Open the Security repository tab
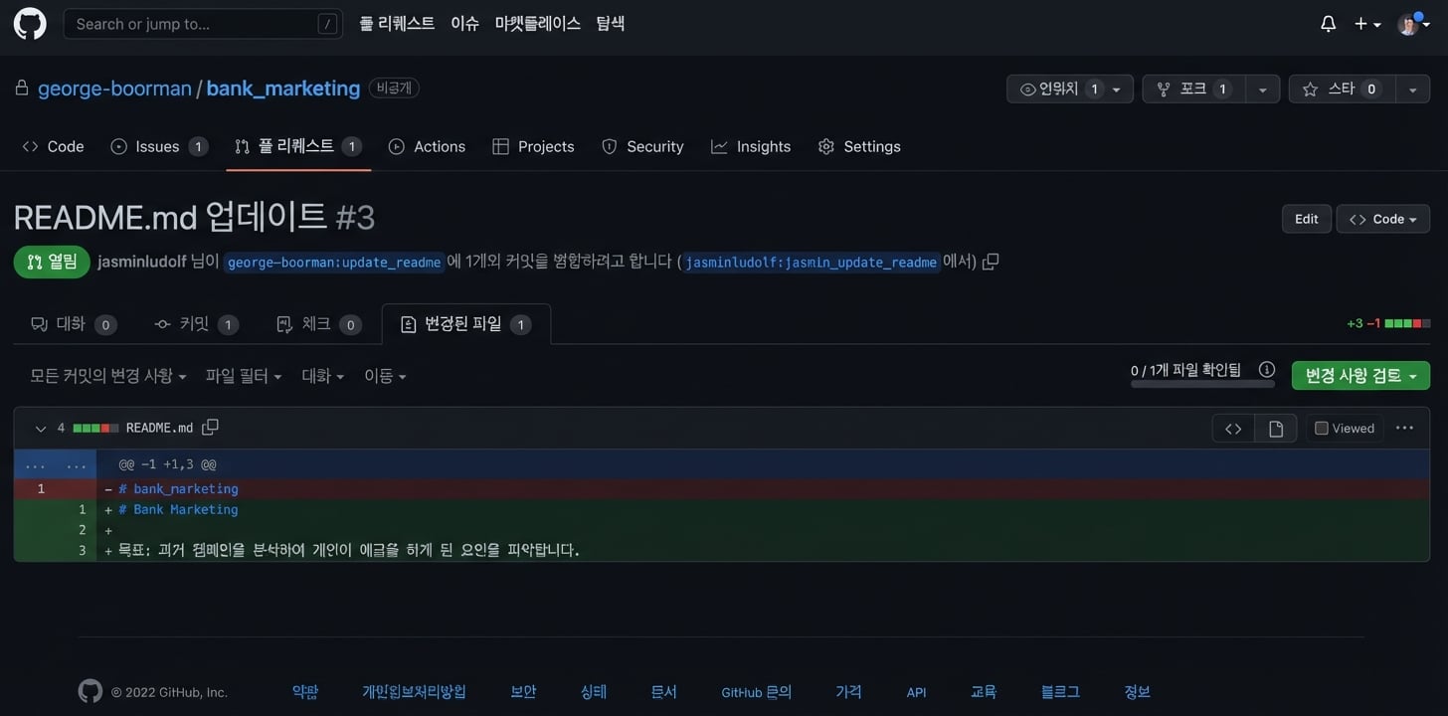 tap(642, 146)
